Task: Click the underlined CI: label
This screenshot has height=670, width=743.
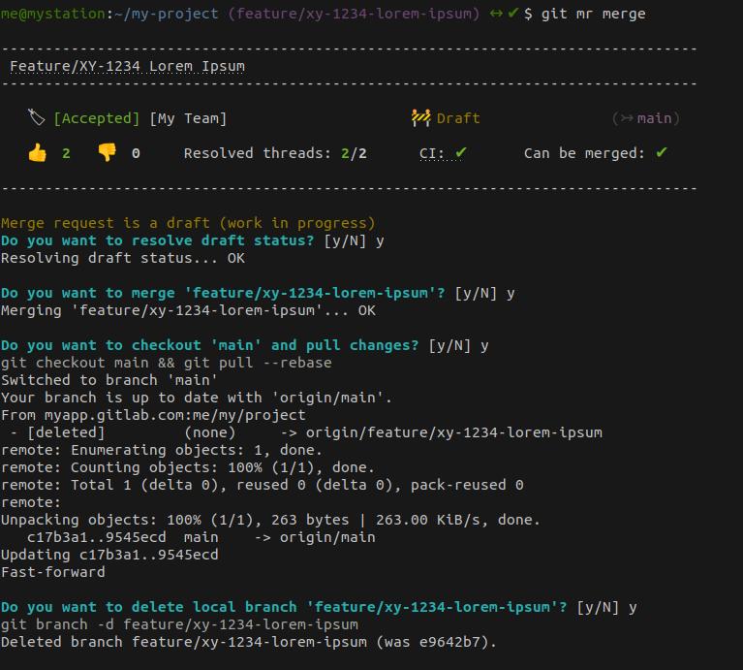Action: tap(432, 153)
